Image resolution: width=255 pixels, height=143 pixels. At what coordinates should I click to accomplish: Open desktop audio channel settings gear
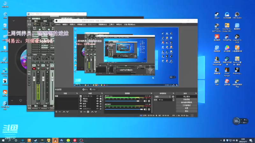149,109
